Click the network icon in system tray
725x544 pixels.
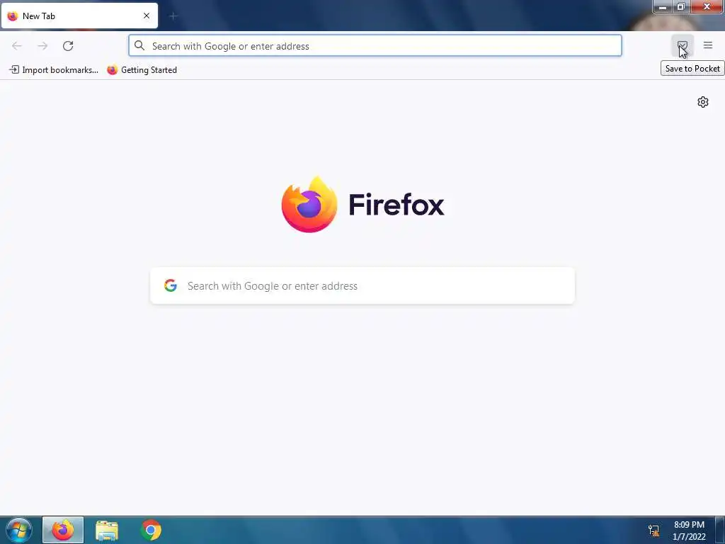654,531
